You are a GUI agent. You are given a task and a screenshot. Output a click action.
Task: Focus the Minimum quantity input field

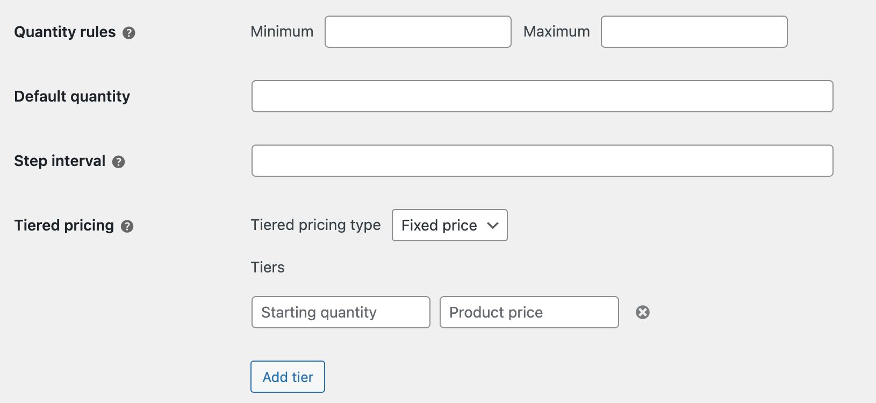(x=418, y=32)
